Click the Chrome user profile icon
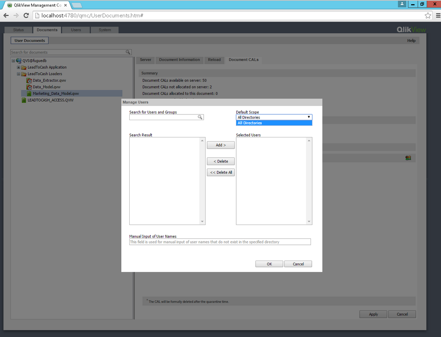 pos(402,4)
